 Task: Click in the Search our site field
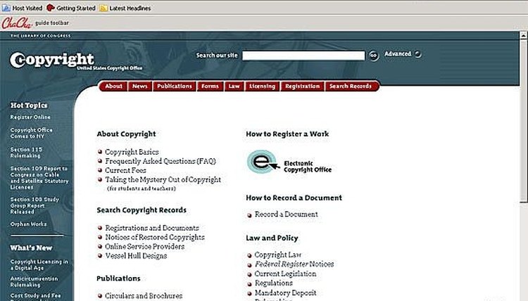(x=303, y=56)
